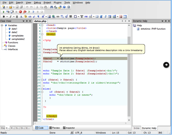Image resolution: width=172 pixels, height=135 pixels.
Task: Open the New file dropdown arrow
Action: coord(7,7)
